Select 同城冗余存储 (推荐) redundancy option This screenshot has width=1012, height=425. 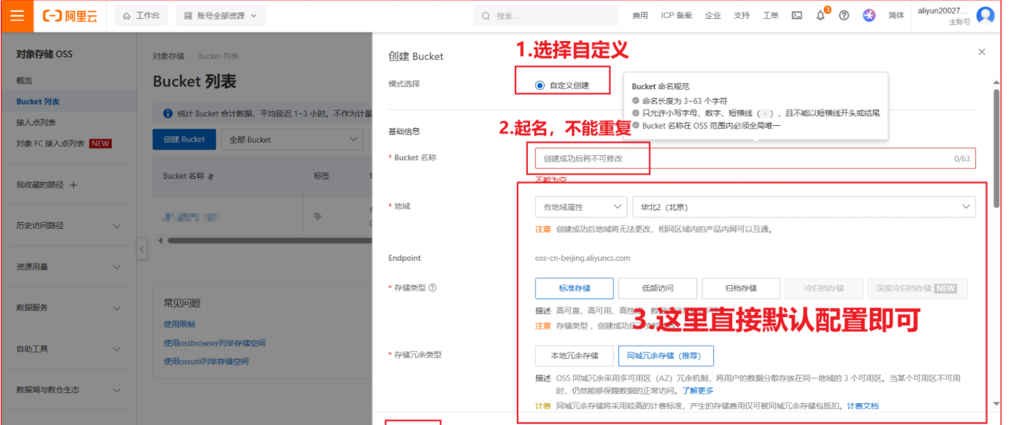(x=666, y=355)
